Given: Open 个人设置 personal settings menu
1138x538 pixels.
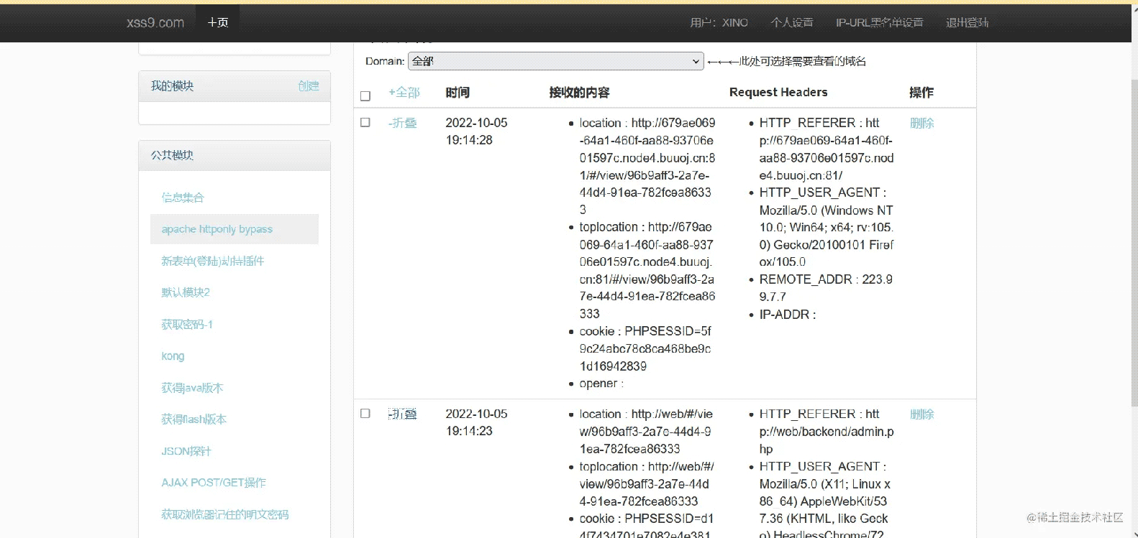Looking at the screenshot, I should tap(791, 23).
